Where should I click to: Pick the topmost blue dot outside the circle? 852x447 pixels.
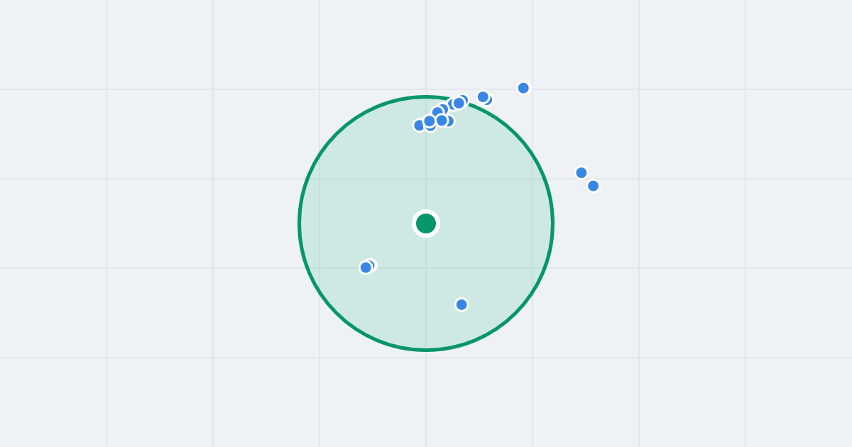523,88
